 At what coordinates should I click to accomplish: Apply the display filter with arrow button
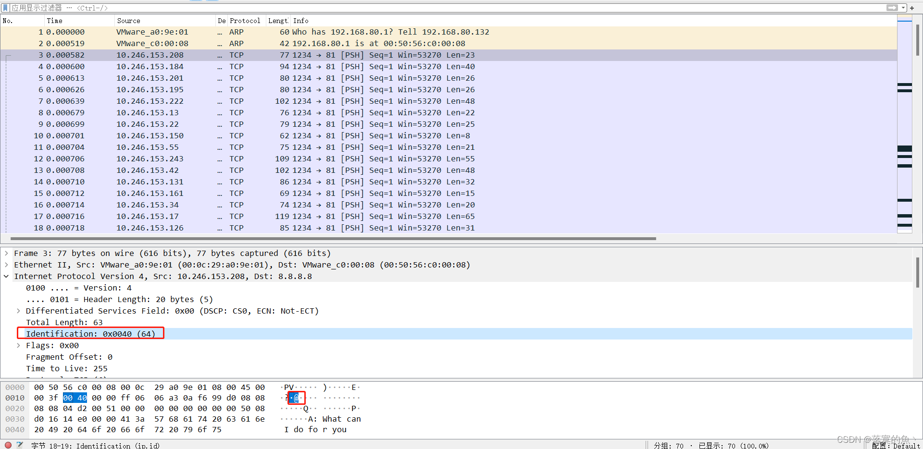pyautogui.click(x=892, y=8)
